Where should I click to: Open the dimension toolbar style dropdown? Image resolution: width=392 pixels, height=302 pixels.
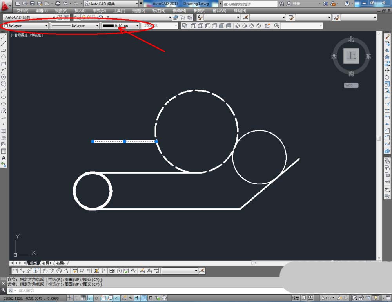click(196, 271)
